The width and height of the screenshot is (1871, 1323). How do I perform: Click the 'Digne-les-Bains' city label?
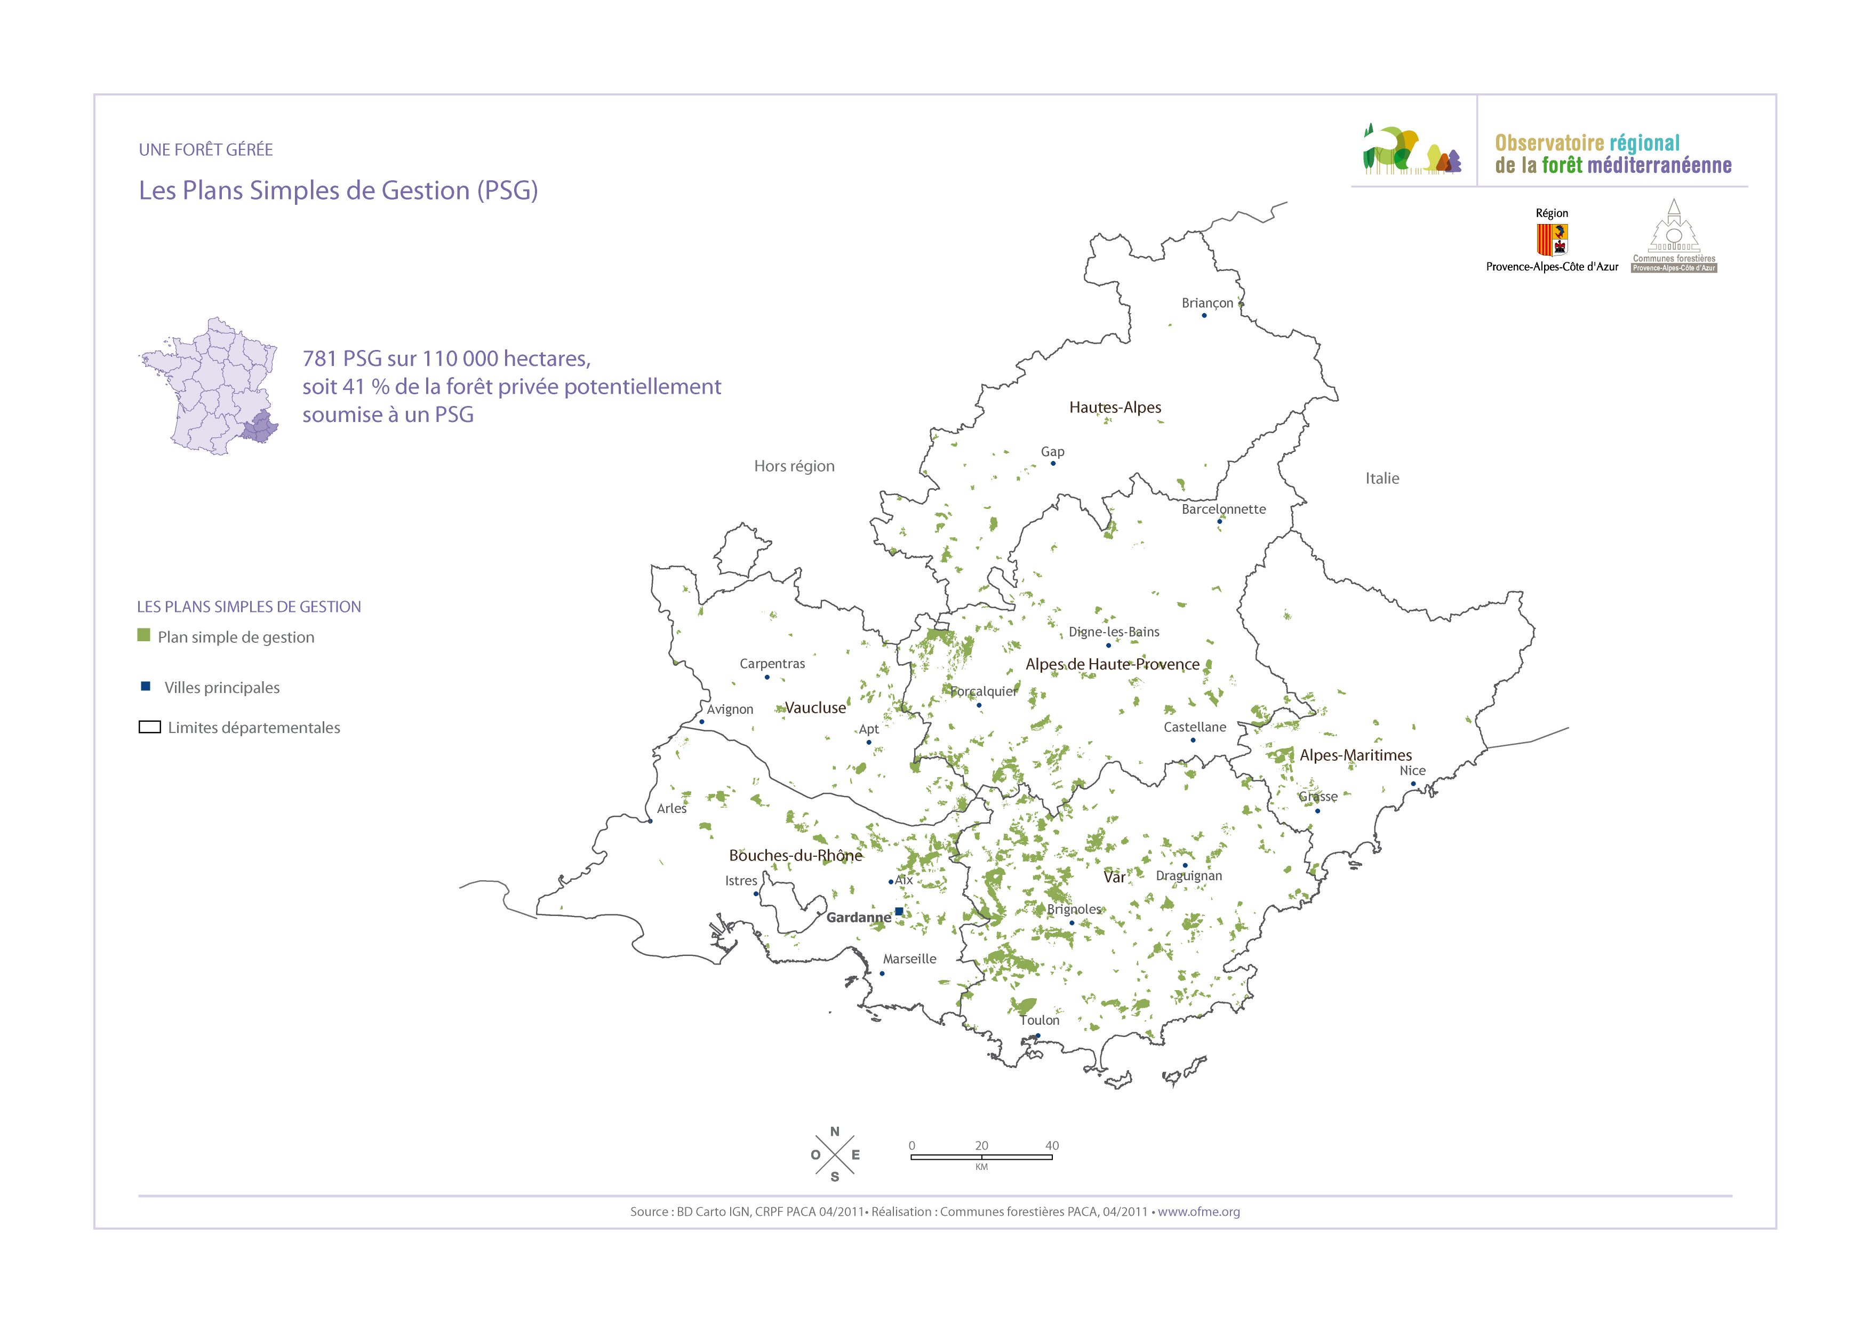coord(1113,632)
